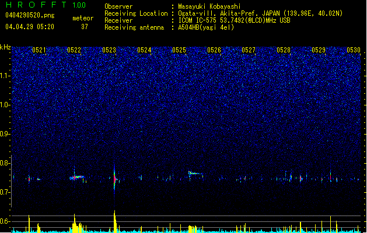This screenshot has width=367, height=233.
Task: Click the 0527 time marker
Action: coord(249,50)
